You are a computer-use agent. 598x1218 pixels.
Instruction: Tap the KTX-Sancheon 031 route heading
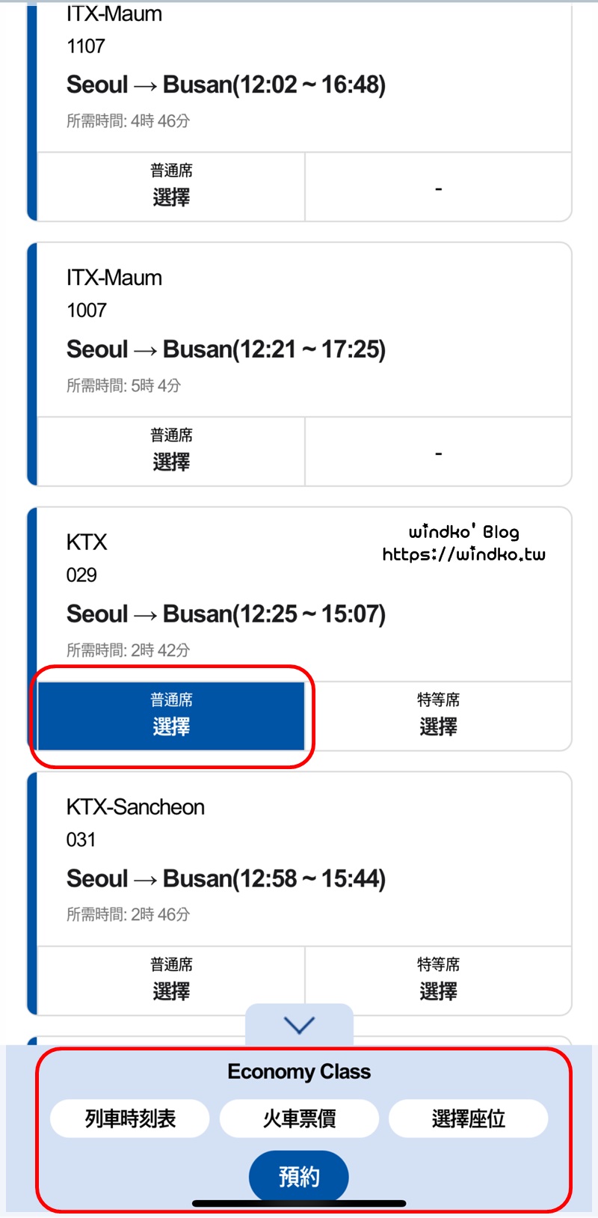tap(226, 879)
